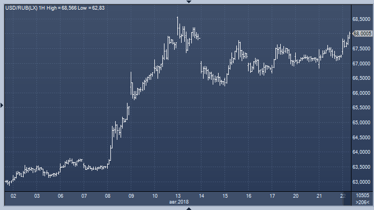Click the 64,0000 price axis label
This screenshot has width=374, height=210.
point(361,152)
